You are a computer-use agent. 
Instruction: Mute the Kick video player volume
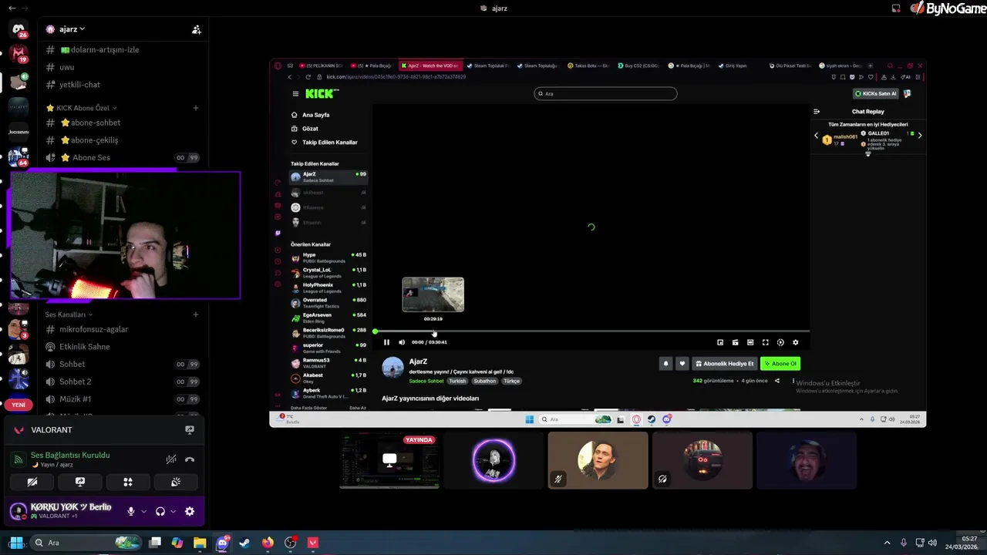(402, 342)
